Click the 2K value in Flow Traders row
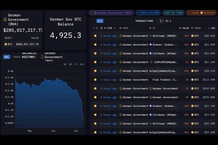This screenshot has width=218, height=145. 187,80
